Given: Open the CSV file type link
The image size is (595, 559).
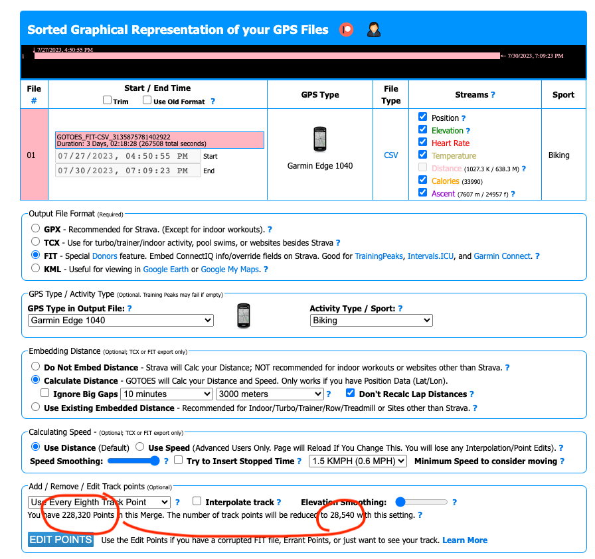Looking at the screenshot, I should pos(391,155).
